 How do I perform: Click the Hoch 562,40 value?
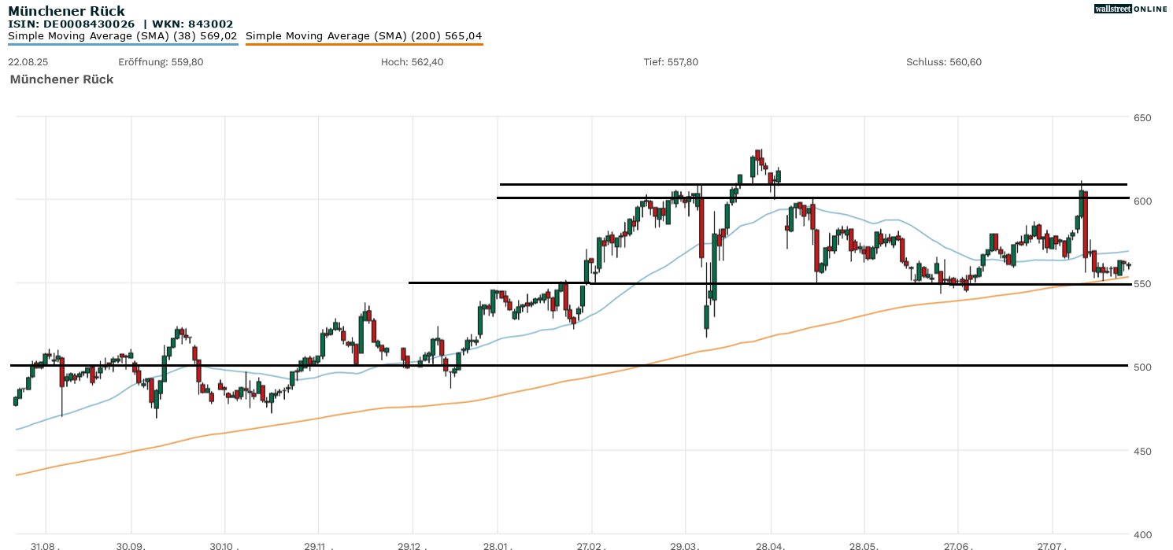tap(412, 62)
